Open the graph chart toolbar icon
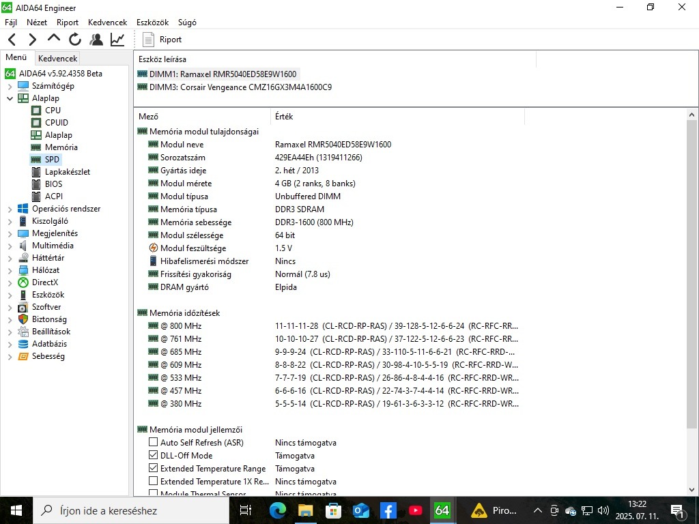Viewport: 699px width, 524px height. (117, 40)
